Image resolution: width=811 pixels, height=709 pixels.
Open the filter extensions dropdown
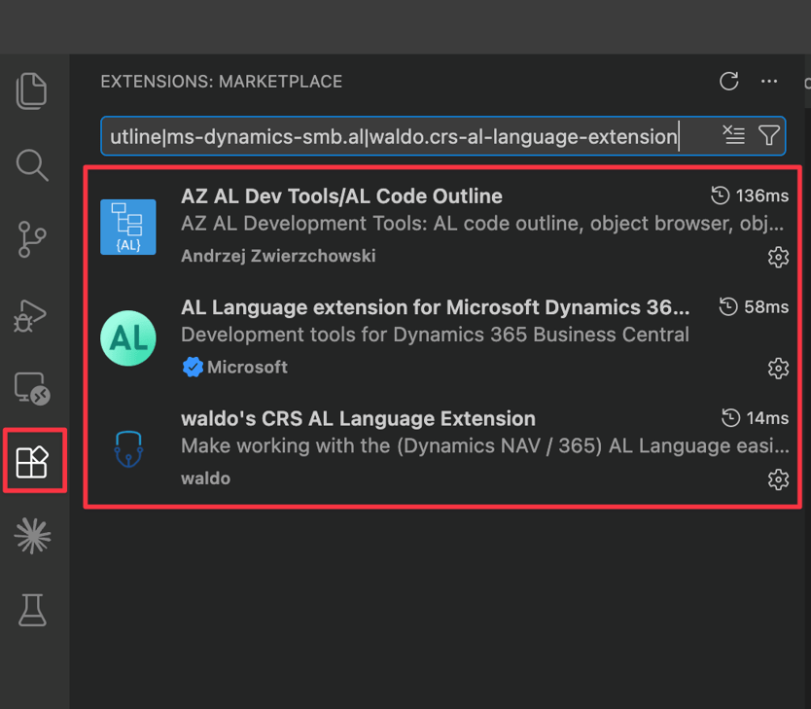pyautogui.click(x=768, y=135)
